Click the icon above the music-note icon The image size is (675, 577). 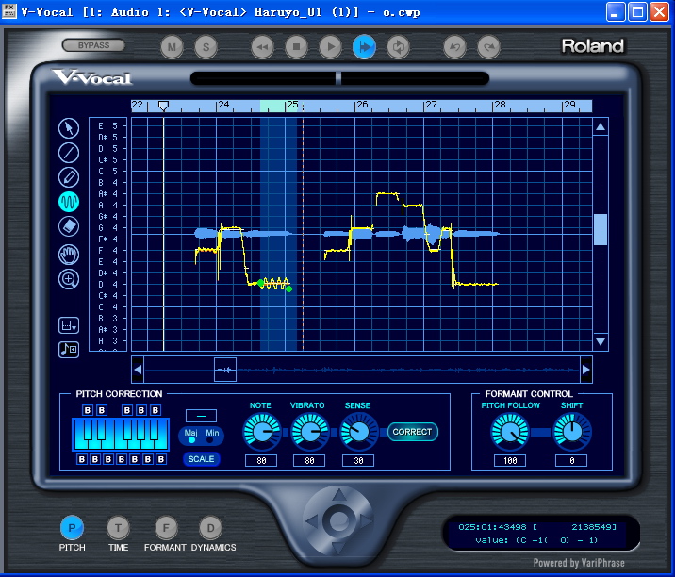tap(69, 325)
